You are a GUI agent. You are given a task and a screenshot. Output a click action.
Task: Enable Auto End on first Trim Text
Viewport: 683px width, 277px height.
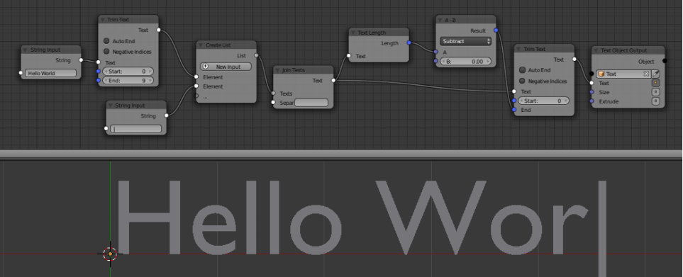click(x=106, y=41)
